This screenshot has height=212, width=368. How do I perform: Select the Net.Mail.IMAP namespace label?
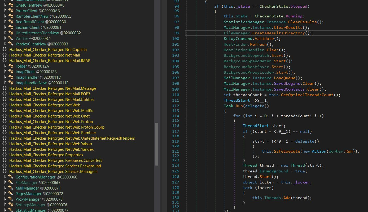pyautogui.click(x=50, y=61)
